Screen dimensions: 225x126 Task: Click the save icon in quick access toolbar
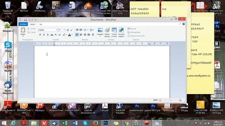(x=25, y=20)
